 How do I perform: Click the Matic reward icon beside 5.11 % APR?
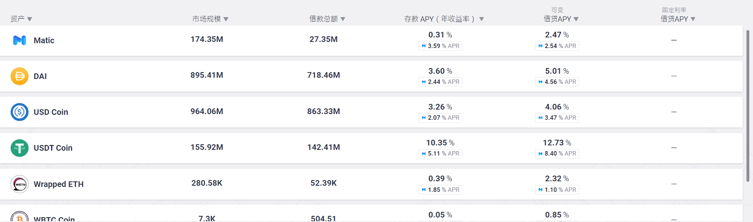click(424, 153)
